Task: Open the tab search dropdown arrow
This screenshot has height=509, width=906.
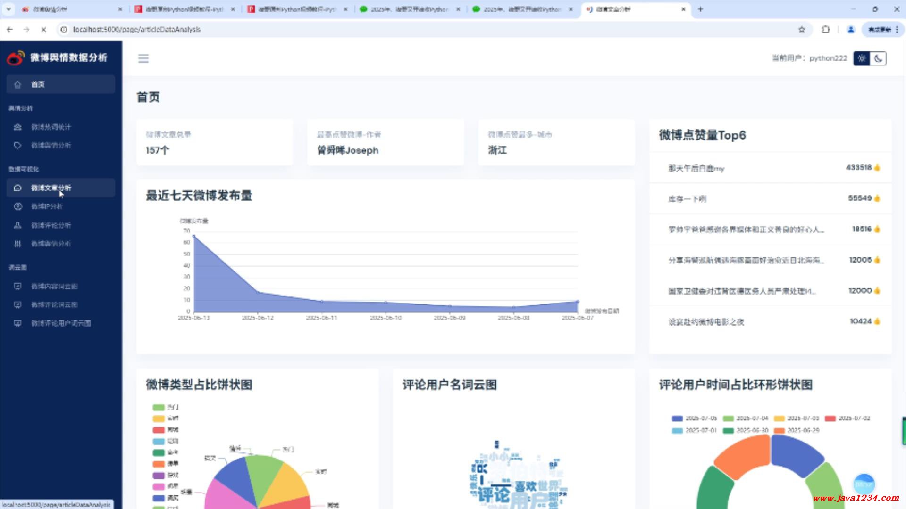Action: [8, 9]
